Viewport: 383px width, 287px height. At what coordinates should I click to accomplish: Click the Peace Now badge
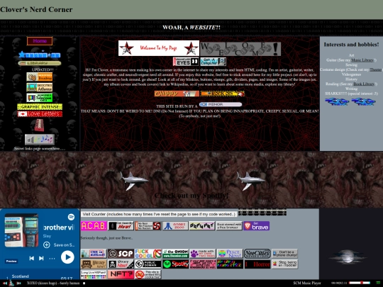click(x=230, y=254)
